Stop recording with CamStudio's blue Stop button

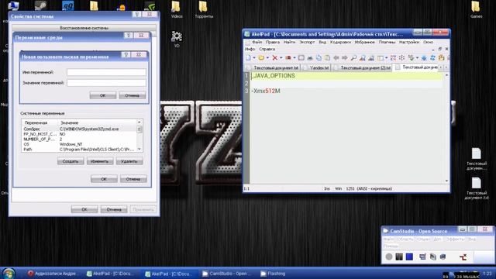[x=409, y=257]
